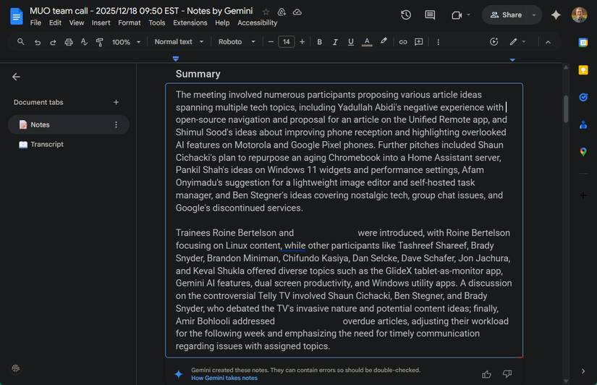The image size is (597, 385).
Task: Open the text color picker
Action: [x=367, y=42]
